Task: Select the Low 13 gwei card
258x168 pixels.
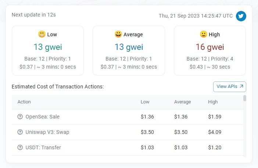Action: [x=48, y=51]
